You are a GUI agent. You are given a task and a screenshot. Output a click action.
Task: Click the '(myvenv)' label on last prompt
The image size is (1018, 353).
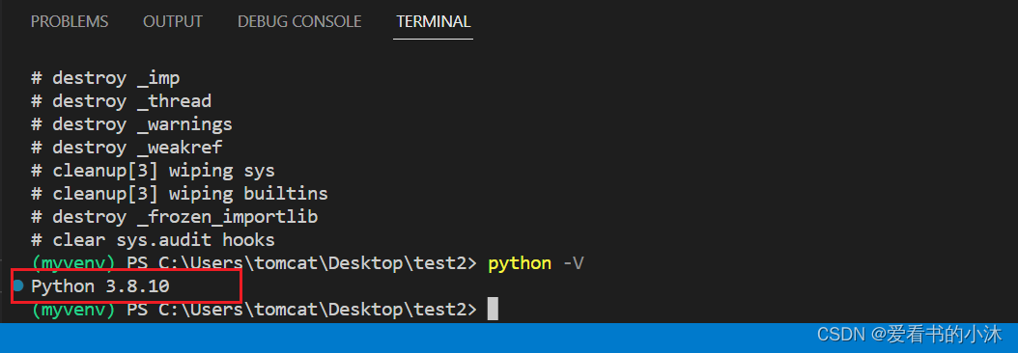pyautogui.click(x=73, y=310)
